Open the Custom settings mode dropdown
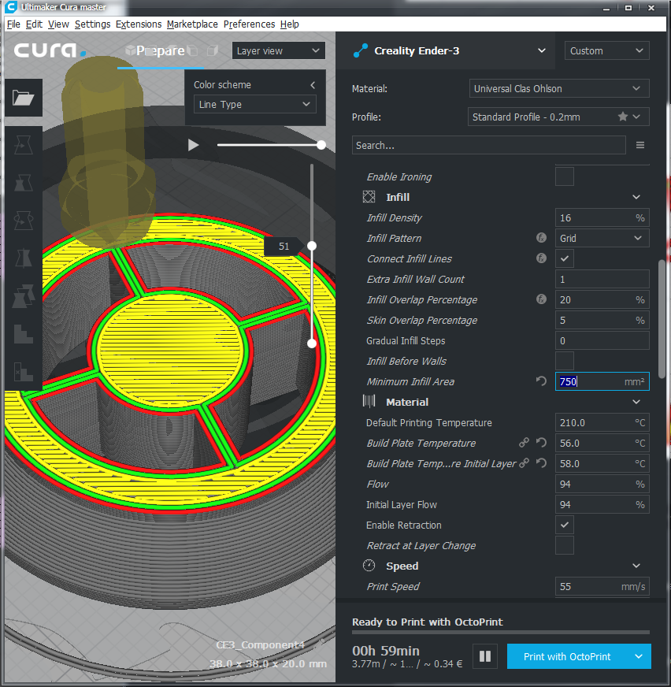 [606, 51]
